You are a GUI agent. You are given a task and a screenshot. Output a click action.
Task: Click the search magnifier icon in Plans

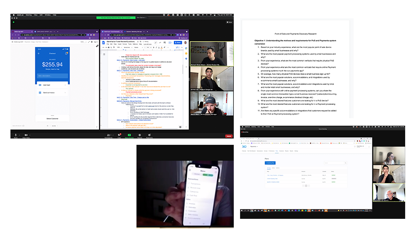pos(345,163)
